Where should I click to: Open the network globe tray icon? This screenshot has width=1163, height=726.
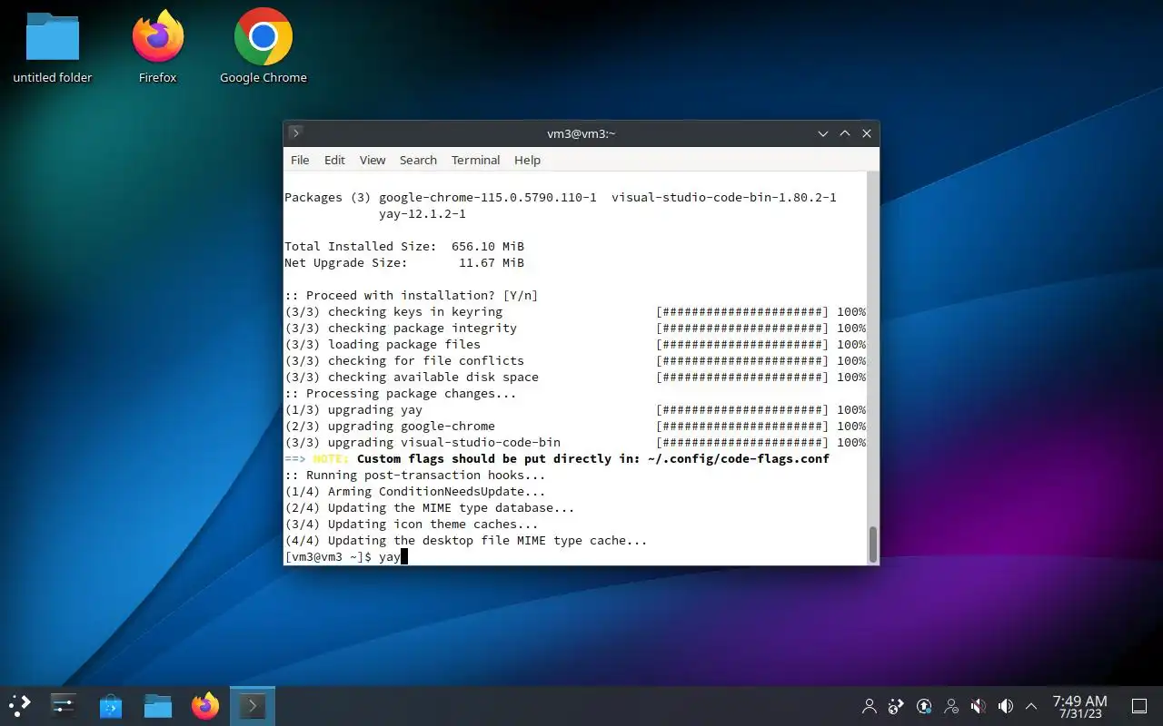tap(897, 705)
